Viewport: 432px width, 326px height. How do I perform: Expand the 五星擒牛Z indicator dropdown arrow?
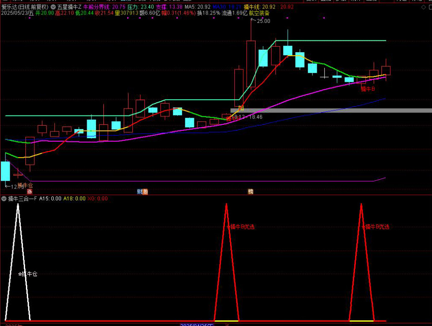coord(53,7)
